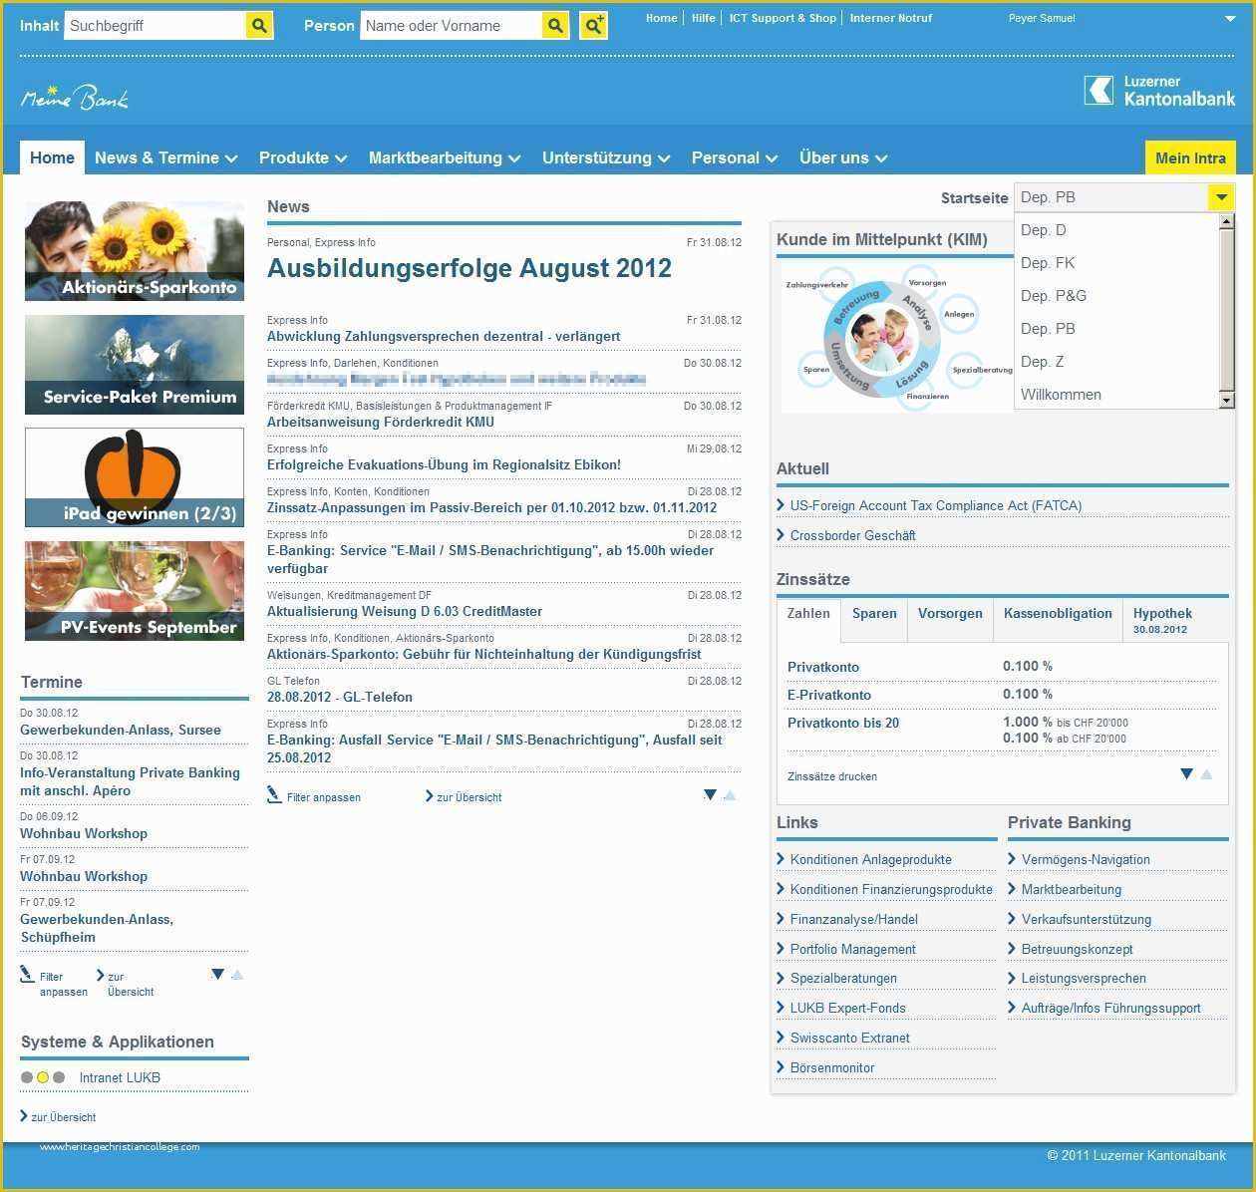The height and width of the screenshot is (1192, 1256).
Task: Open the Aktionärs-Sparkonto banner
Action: pos(135,251)
